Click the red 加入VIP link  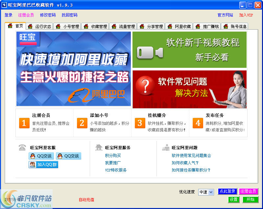[246, 15]
